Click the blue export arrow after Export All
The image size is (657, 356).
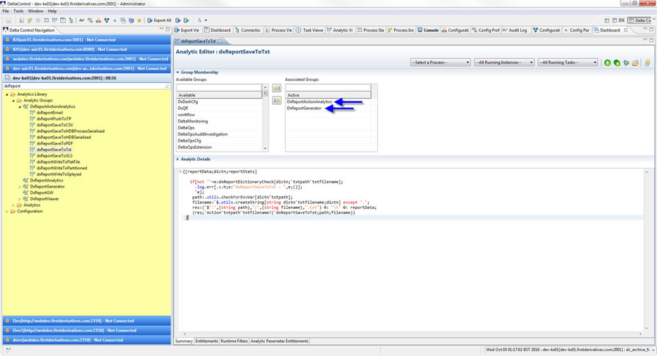[178, 20]
